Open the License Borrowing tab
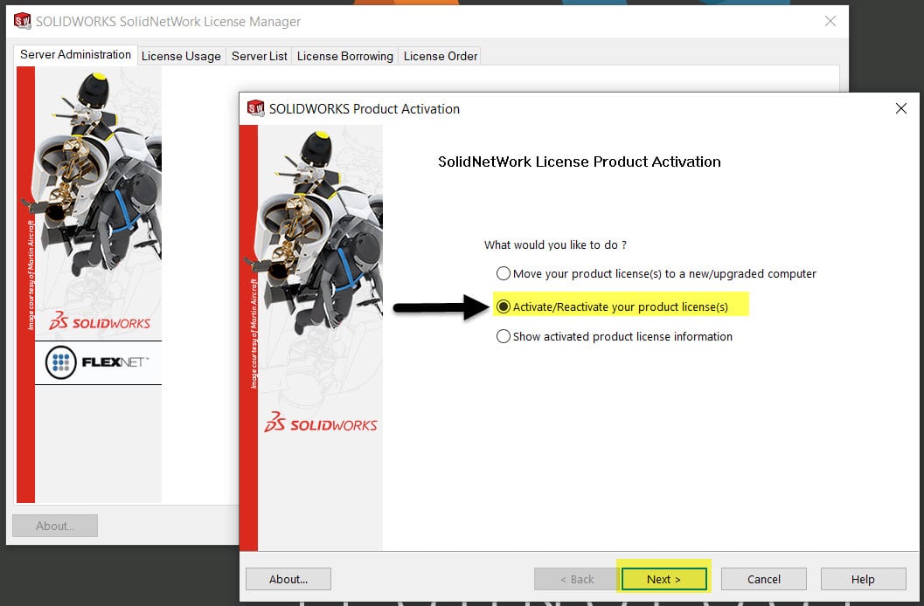The height and width of the screenshot is (606, 924). [344, 57]
